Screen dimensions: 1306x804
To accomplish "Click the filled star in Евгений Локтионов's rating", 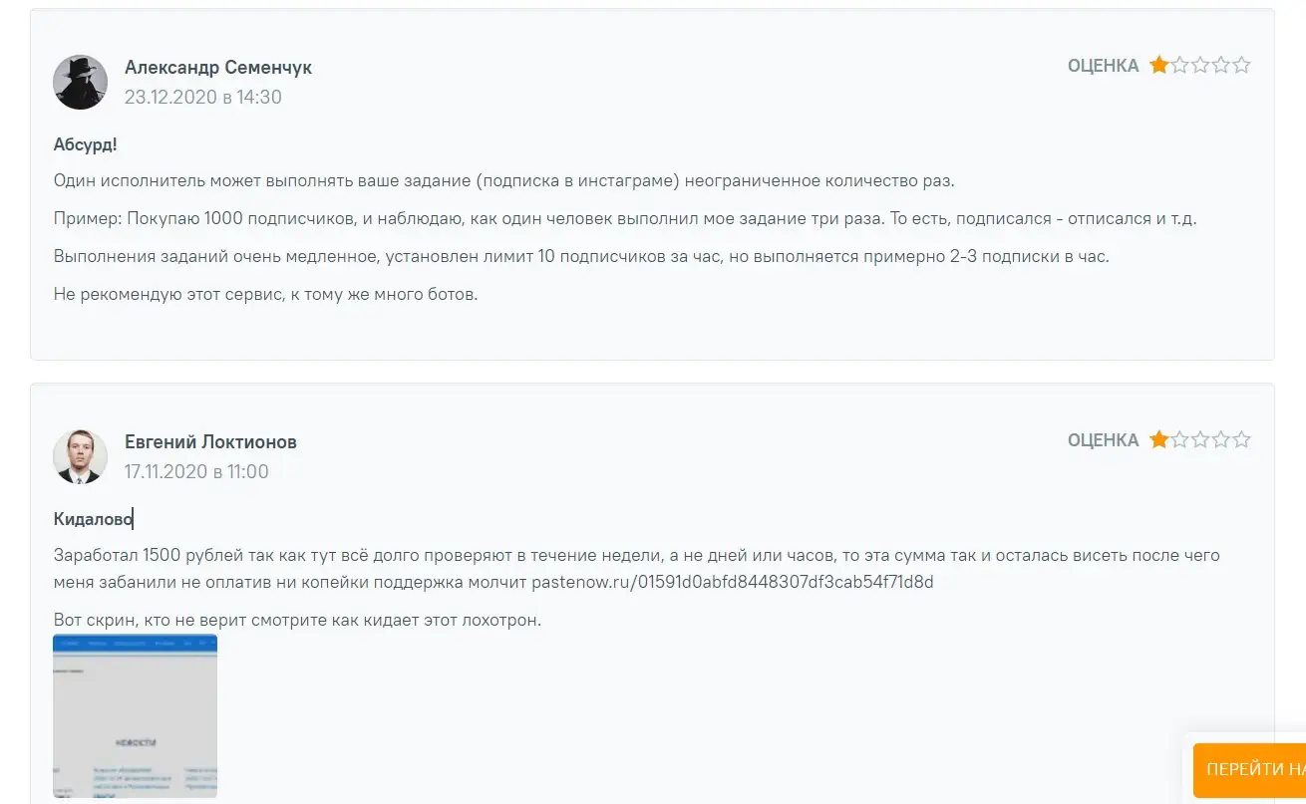I will [x=1158, y=440].
